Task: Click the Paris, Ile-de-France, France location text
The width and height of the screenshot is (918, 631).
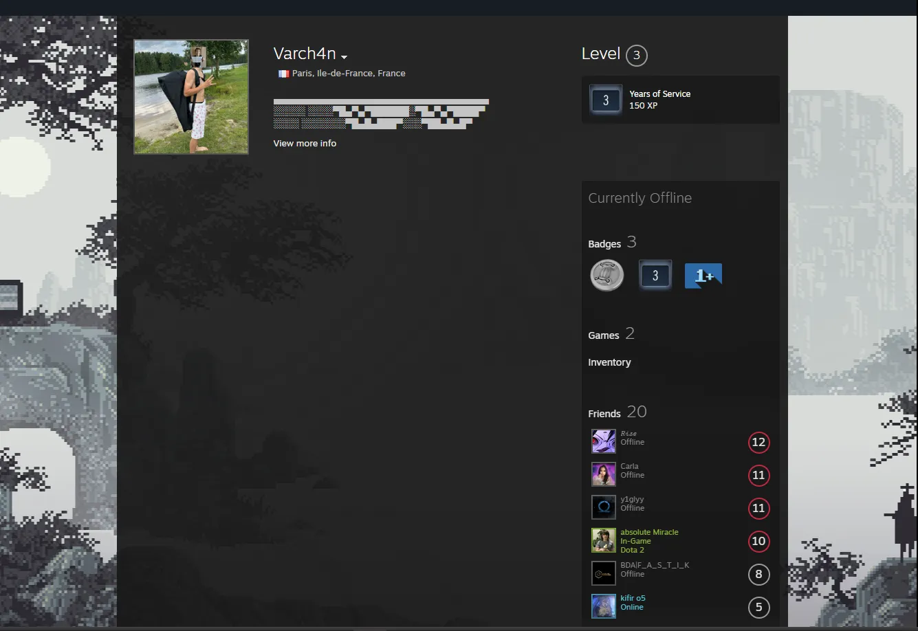Action: (349, 73)
